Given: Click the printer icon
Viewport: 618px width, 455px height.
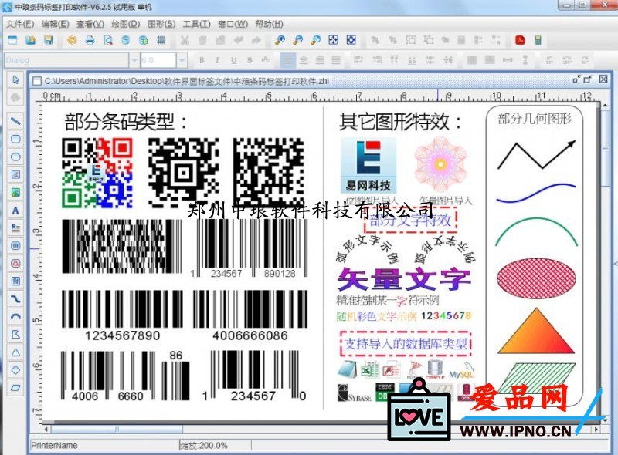Looking at the screenshot, I should point(90,40).
